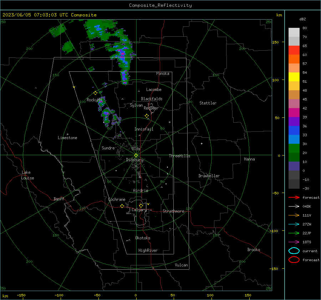Click the Sundre town label
The width and height of the screenshot is (321, 300).
click(x=108, y=148)
